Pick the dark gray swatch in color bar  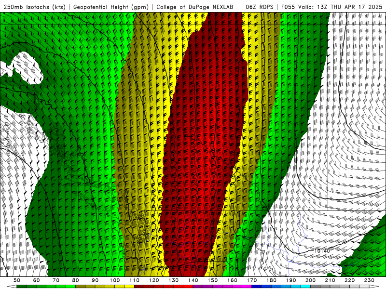316,286
